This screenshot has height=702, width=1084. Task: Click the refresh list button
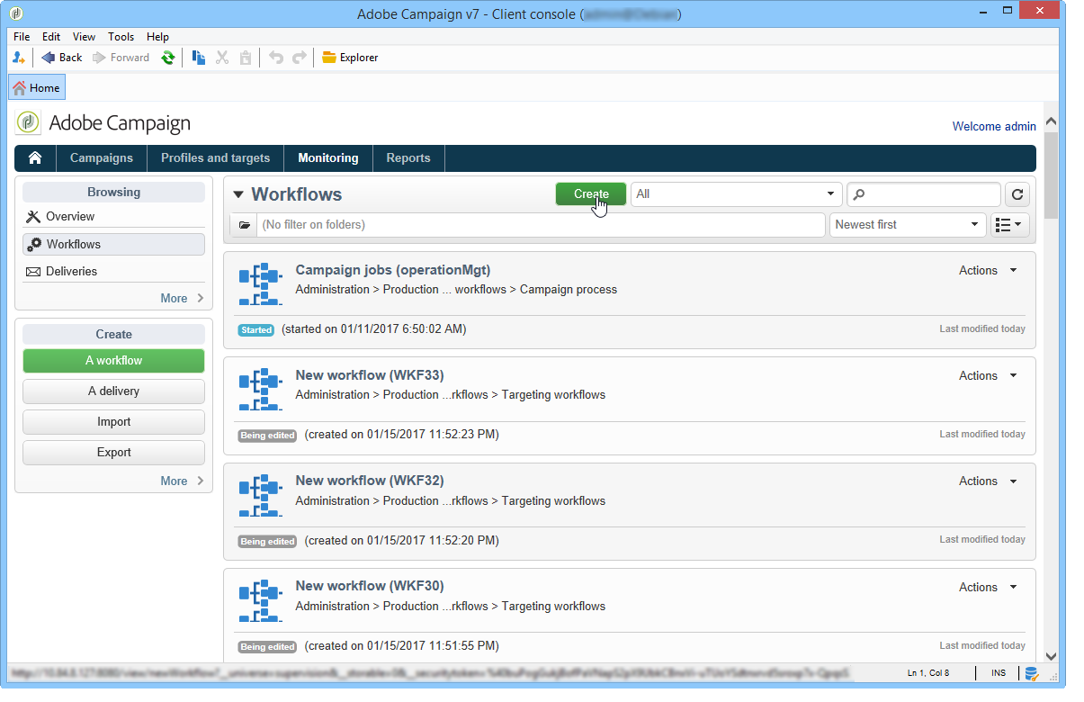coord(1017,194)
